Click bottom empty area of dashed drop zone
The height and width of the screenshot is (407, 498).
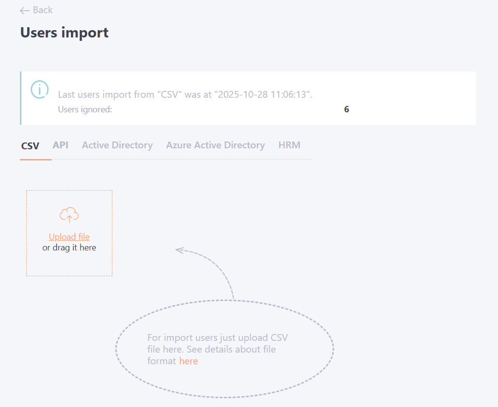(x=69, y=265)
